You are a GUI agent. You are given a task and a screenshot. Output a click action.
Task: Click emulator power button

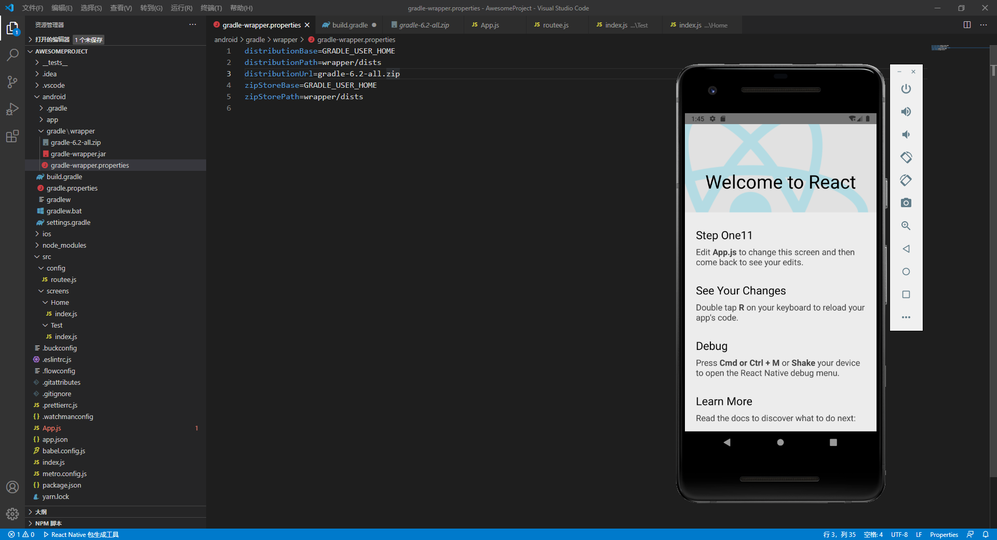[906, 89]
